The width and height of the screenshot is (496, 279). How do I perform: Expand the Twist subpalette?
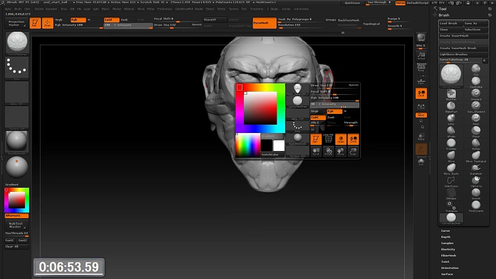[445, 262]
